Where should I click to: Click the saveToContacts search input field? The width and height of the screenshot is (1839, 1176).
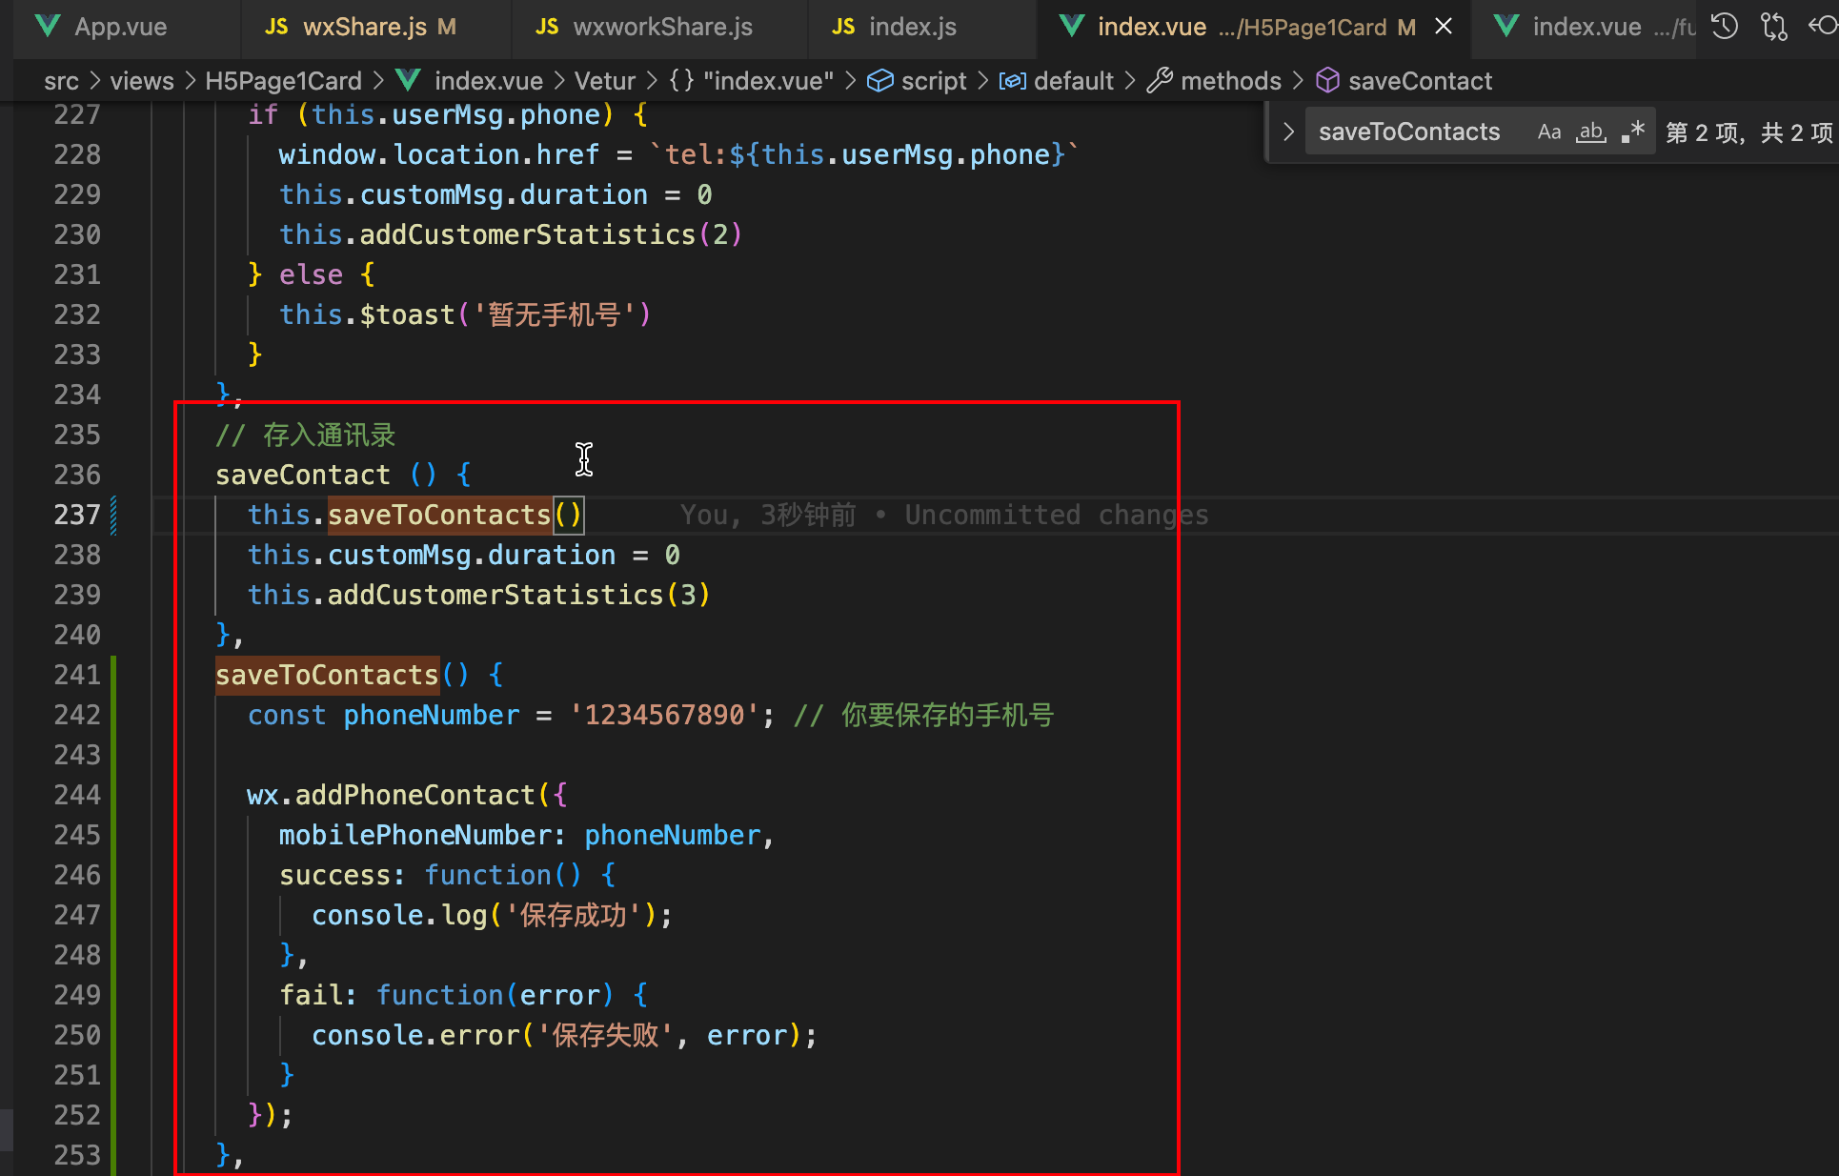point(1410,132)
